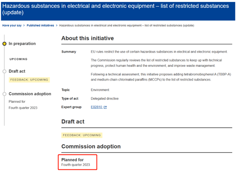Image resolution: width=237 pixels, height=179 pixels.
Task: Select the Draft act timeline circle
Action: tap(4, 72)
